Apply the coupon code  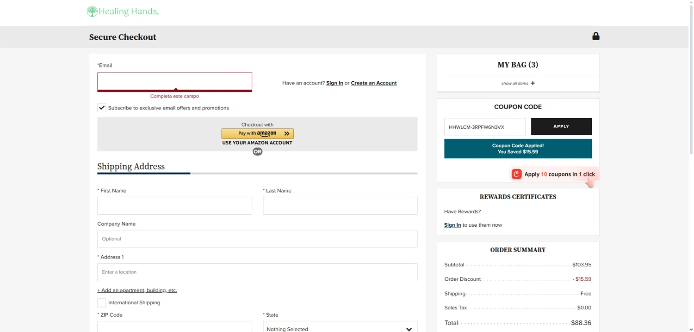click(561, 127)
